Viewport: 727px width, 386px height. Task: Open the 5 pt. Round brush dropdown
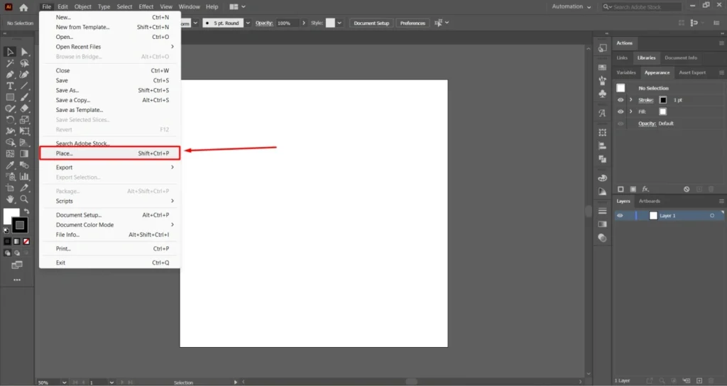tap(248, 23)
